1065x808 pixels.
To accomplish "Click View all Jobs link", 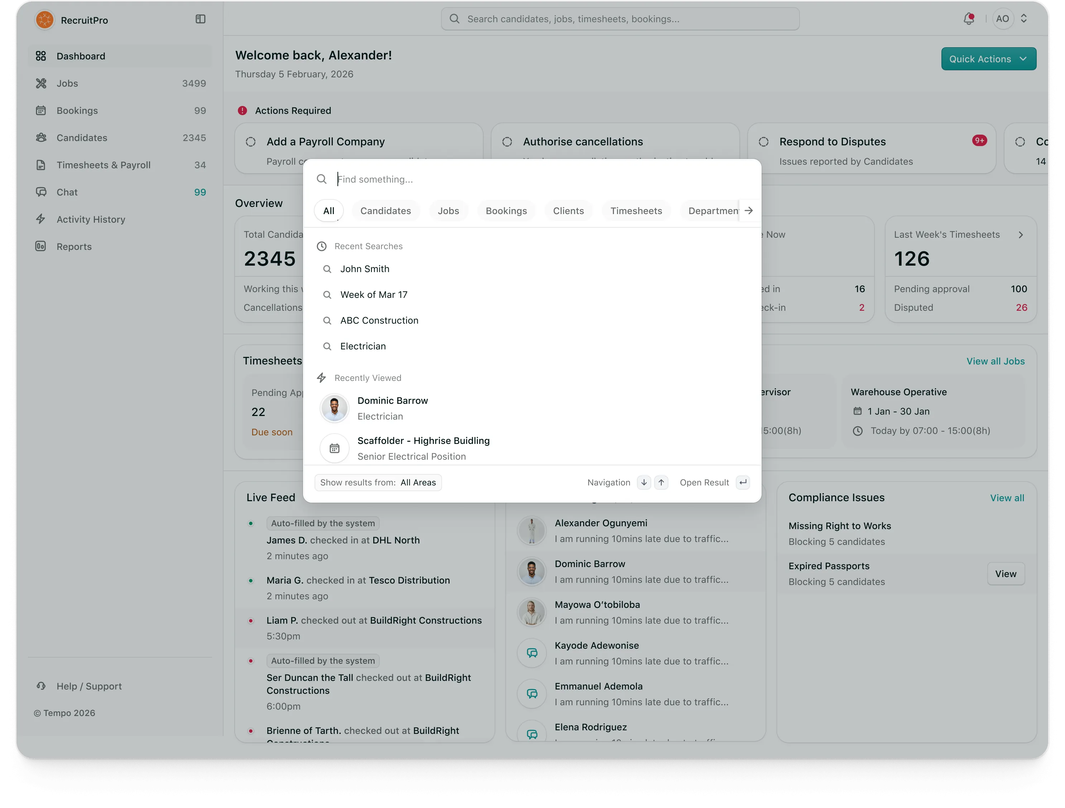I will click(995, 361).
